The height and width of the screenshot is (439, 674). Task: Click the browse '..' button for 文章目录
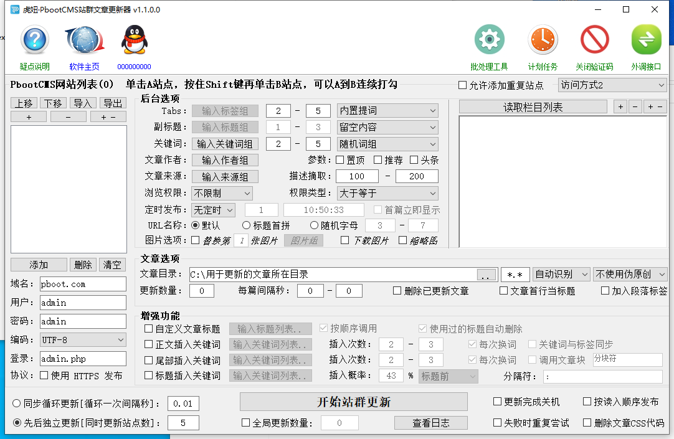485,275
